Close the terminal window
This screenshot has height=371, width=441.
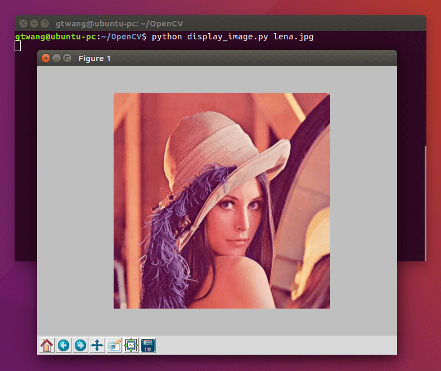point(24,24)
